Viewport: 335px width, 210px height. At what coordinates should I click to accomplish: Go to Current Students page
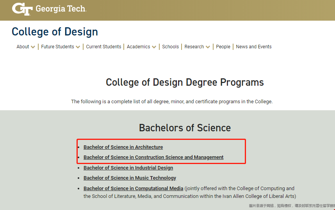point(103,47)
